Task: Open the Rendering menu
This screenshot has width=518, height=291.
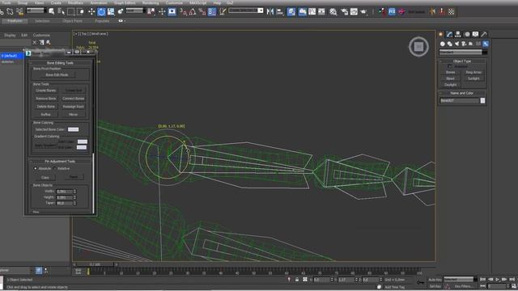Action: coord(151,2)
